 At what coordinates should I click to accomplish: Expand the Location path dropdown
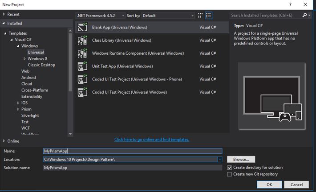point(219,159)
